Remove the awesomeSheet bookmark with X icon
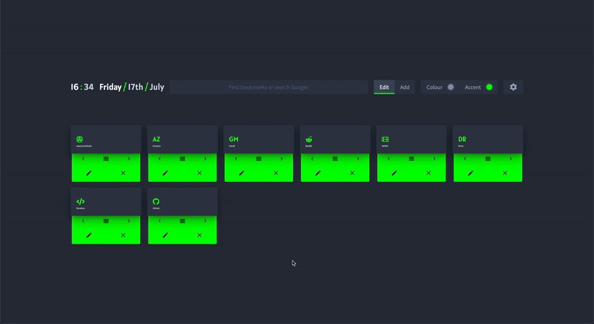Screen dimensions: 594x324 click(x=123, y=173)
